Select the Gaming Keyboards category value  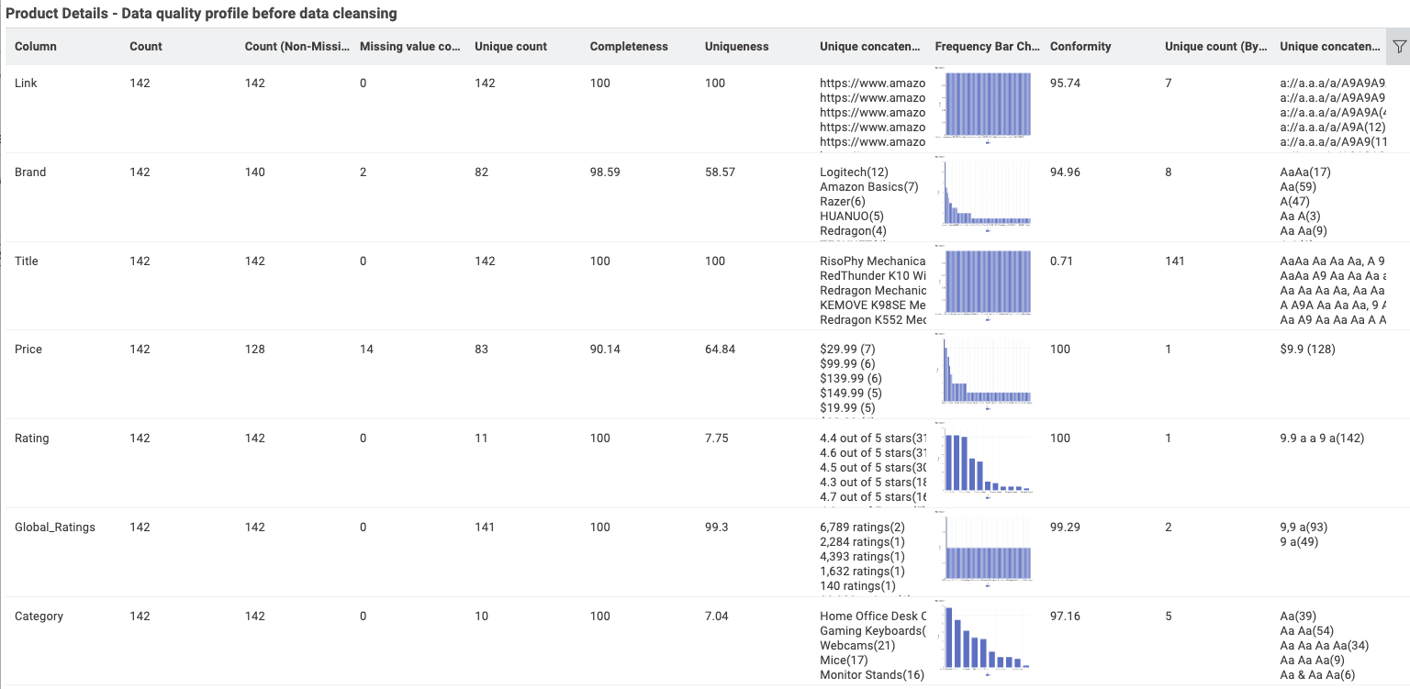872,631
